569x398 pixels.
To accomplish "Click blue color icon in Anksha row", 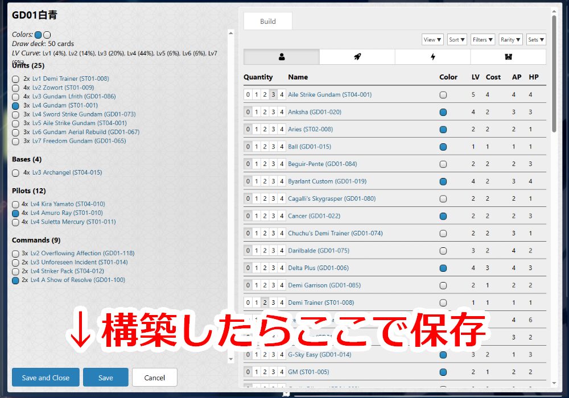I will 443,113.
